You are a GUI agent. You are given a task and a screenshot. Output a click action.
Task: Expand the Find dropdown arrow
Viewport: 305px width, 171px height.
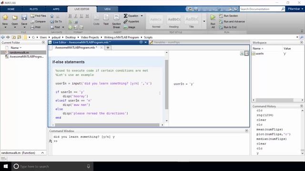pos(63,28)
